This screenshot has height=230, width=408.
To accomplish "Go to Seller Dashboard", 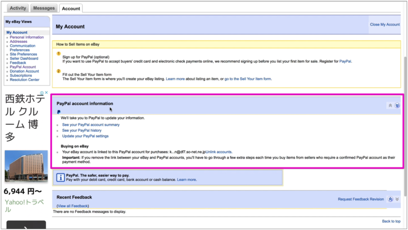I will pos(24,58).
